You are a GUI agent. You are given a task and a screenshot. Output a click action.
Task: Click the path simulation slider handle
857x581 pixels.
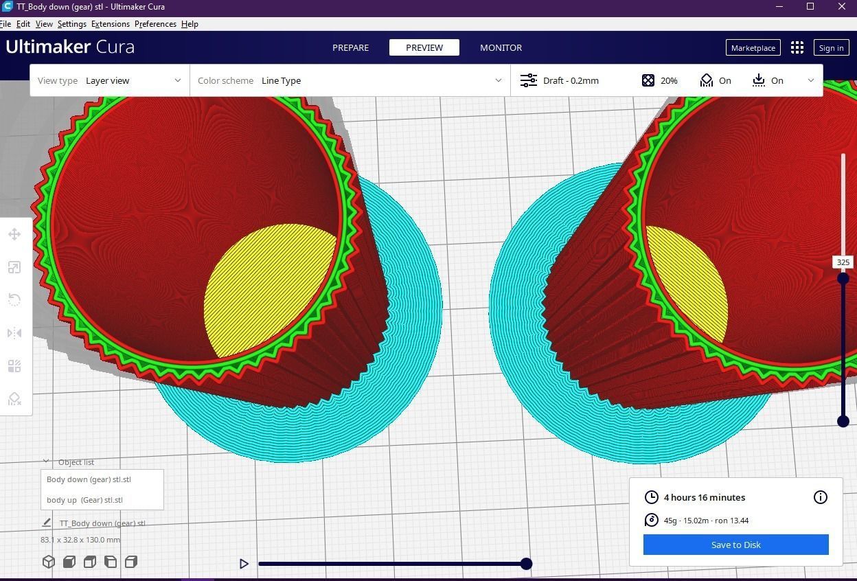[x=526, y=564]
